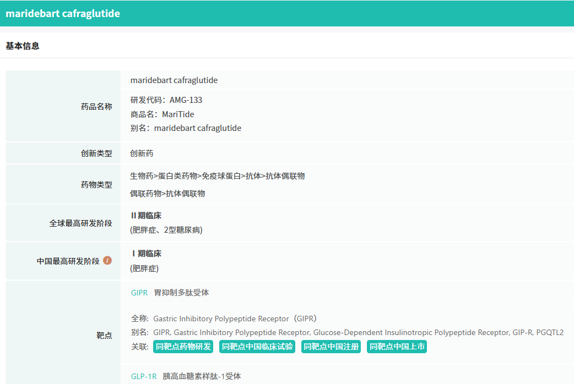Click the 研发代码:AMG-133 text
Viewport: 574px width, 384px height.
coord(166,100)
